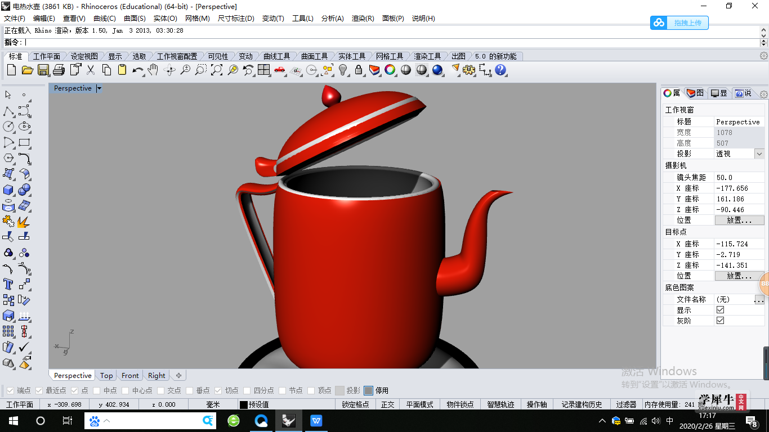The width and height of the screenshot is (769, 432).
Task: Select the Pan hand tool
Action: pos(153,70)
